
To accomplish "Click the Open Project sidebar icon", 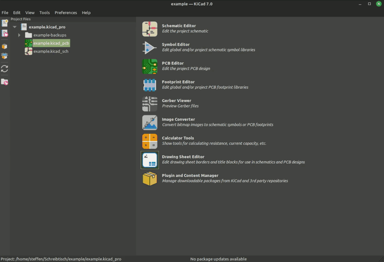I will tap(5, 33).
